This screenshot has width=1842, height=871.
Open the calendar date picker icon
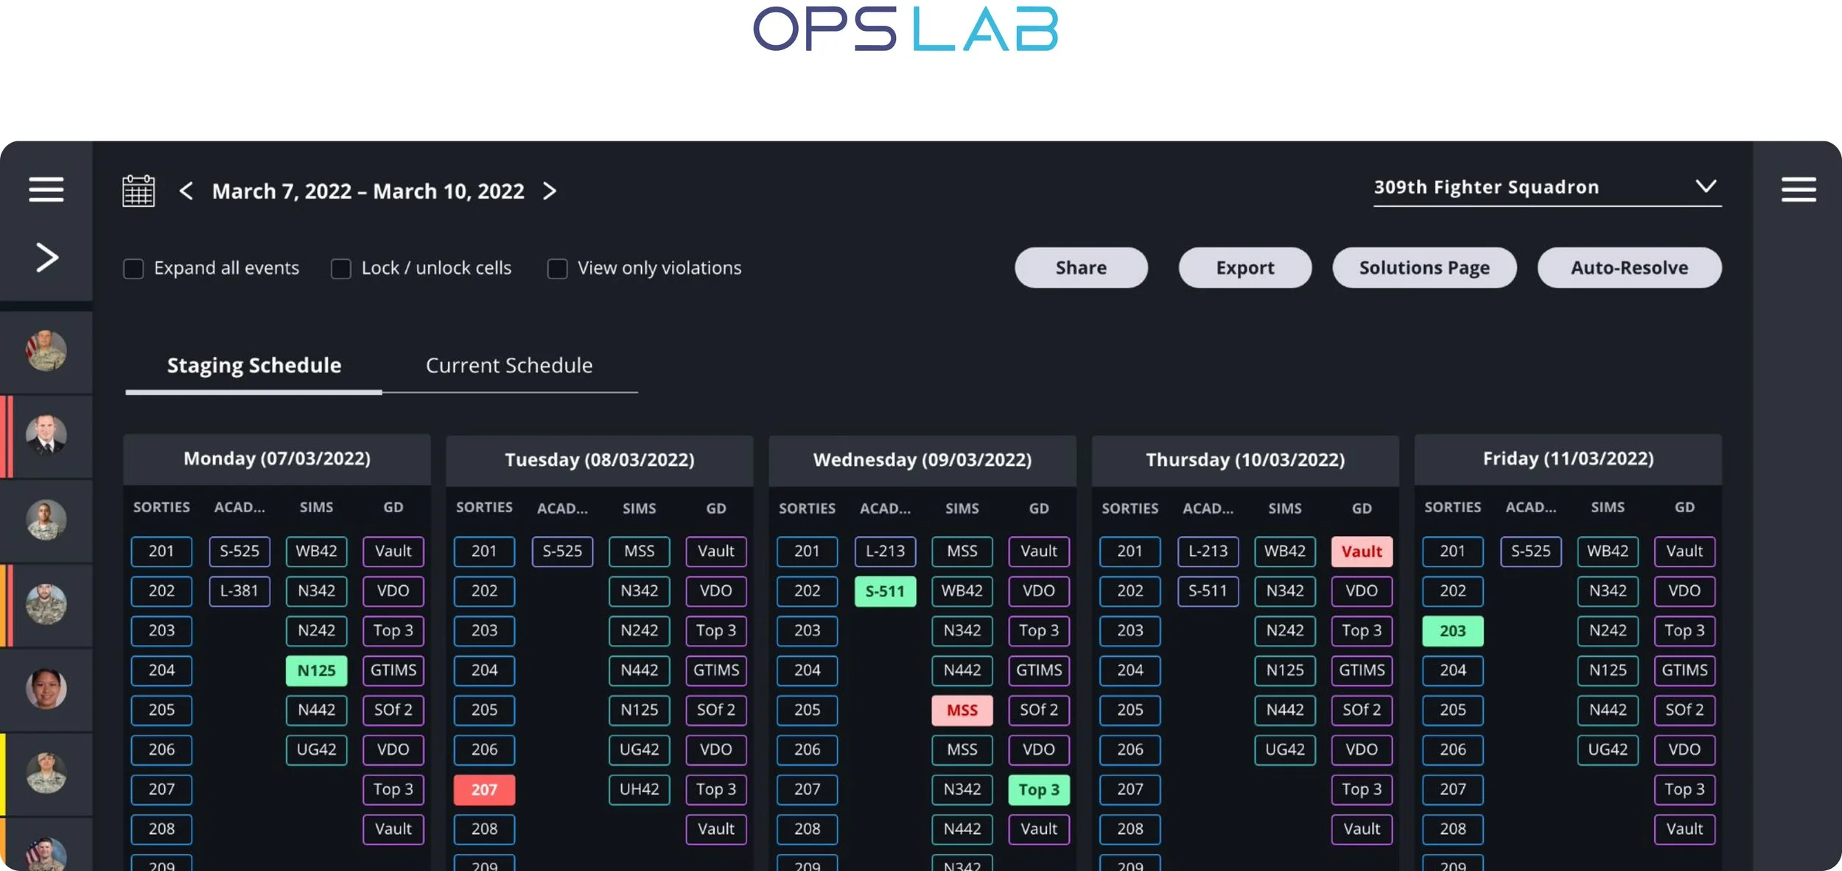139,191
